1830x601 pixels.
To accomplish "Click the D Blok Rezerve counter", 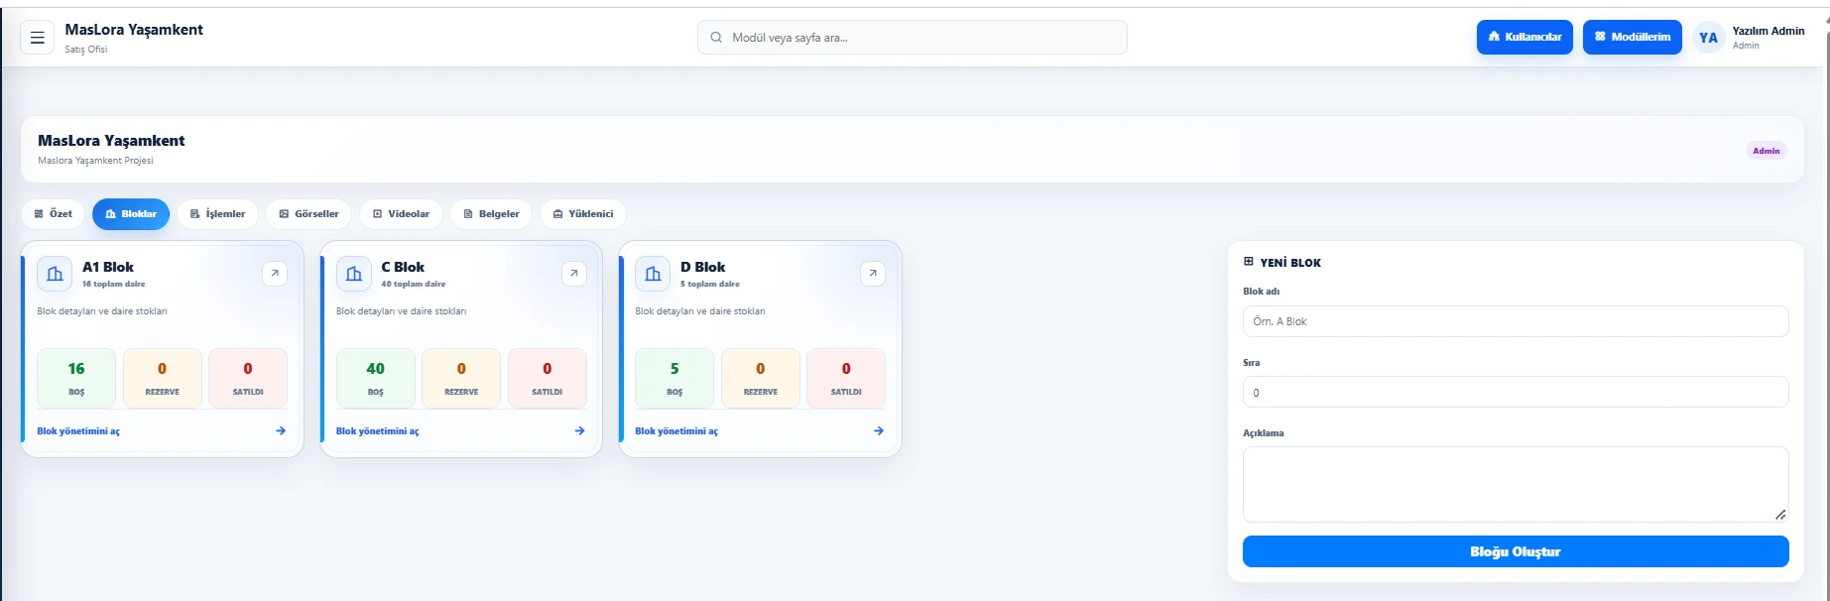I will [761, 378].
